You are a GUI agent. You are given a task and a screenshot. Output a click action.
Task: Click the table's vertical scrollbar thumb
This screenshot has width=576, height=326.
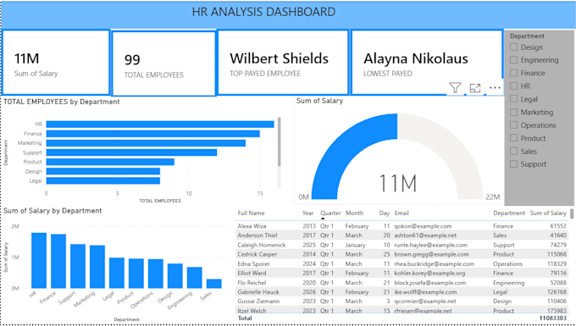click(572, 213)
